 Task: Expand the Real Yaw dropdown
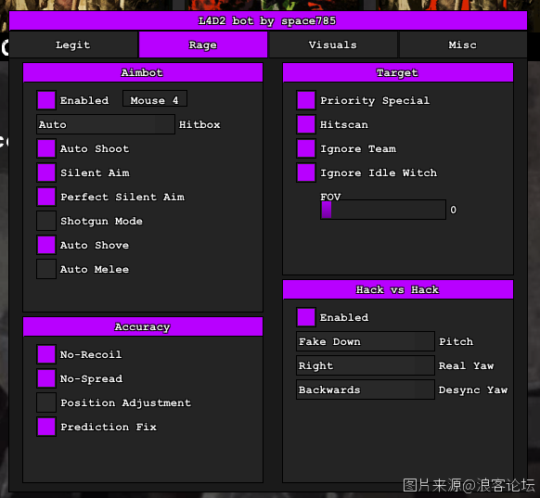[366, 365]
